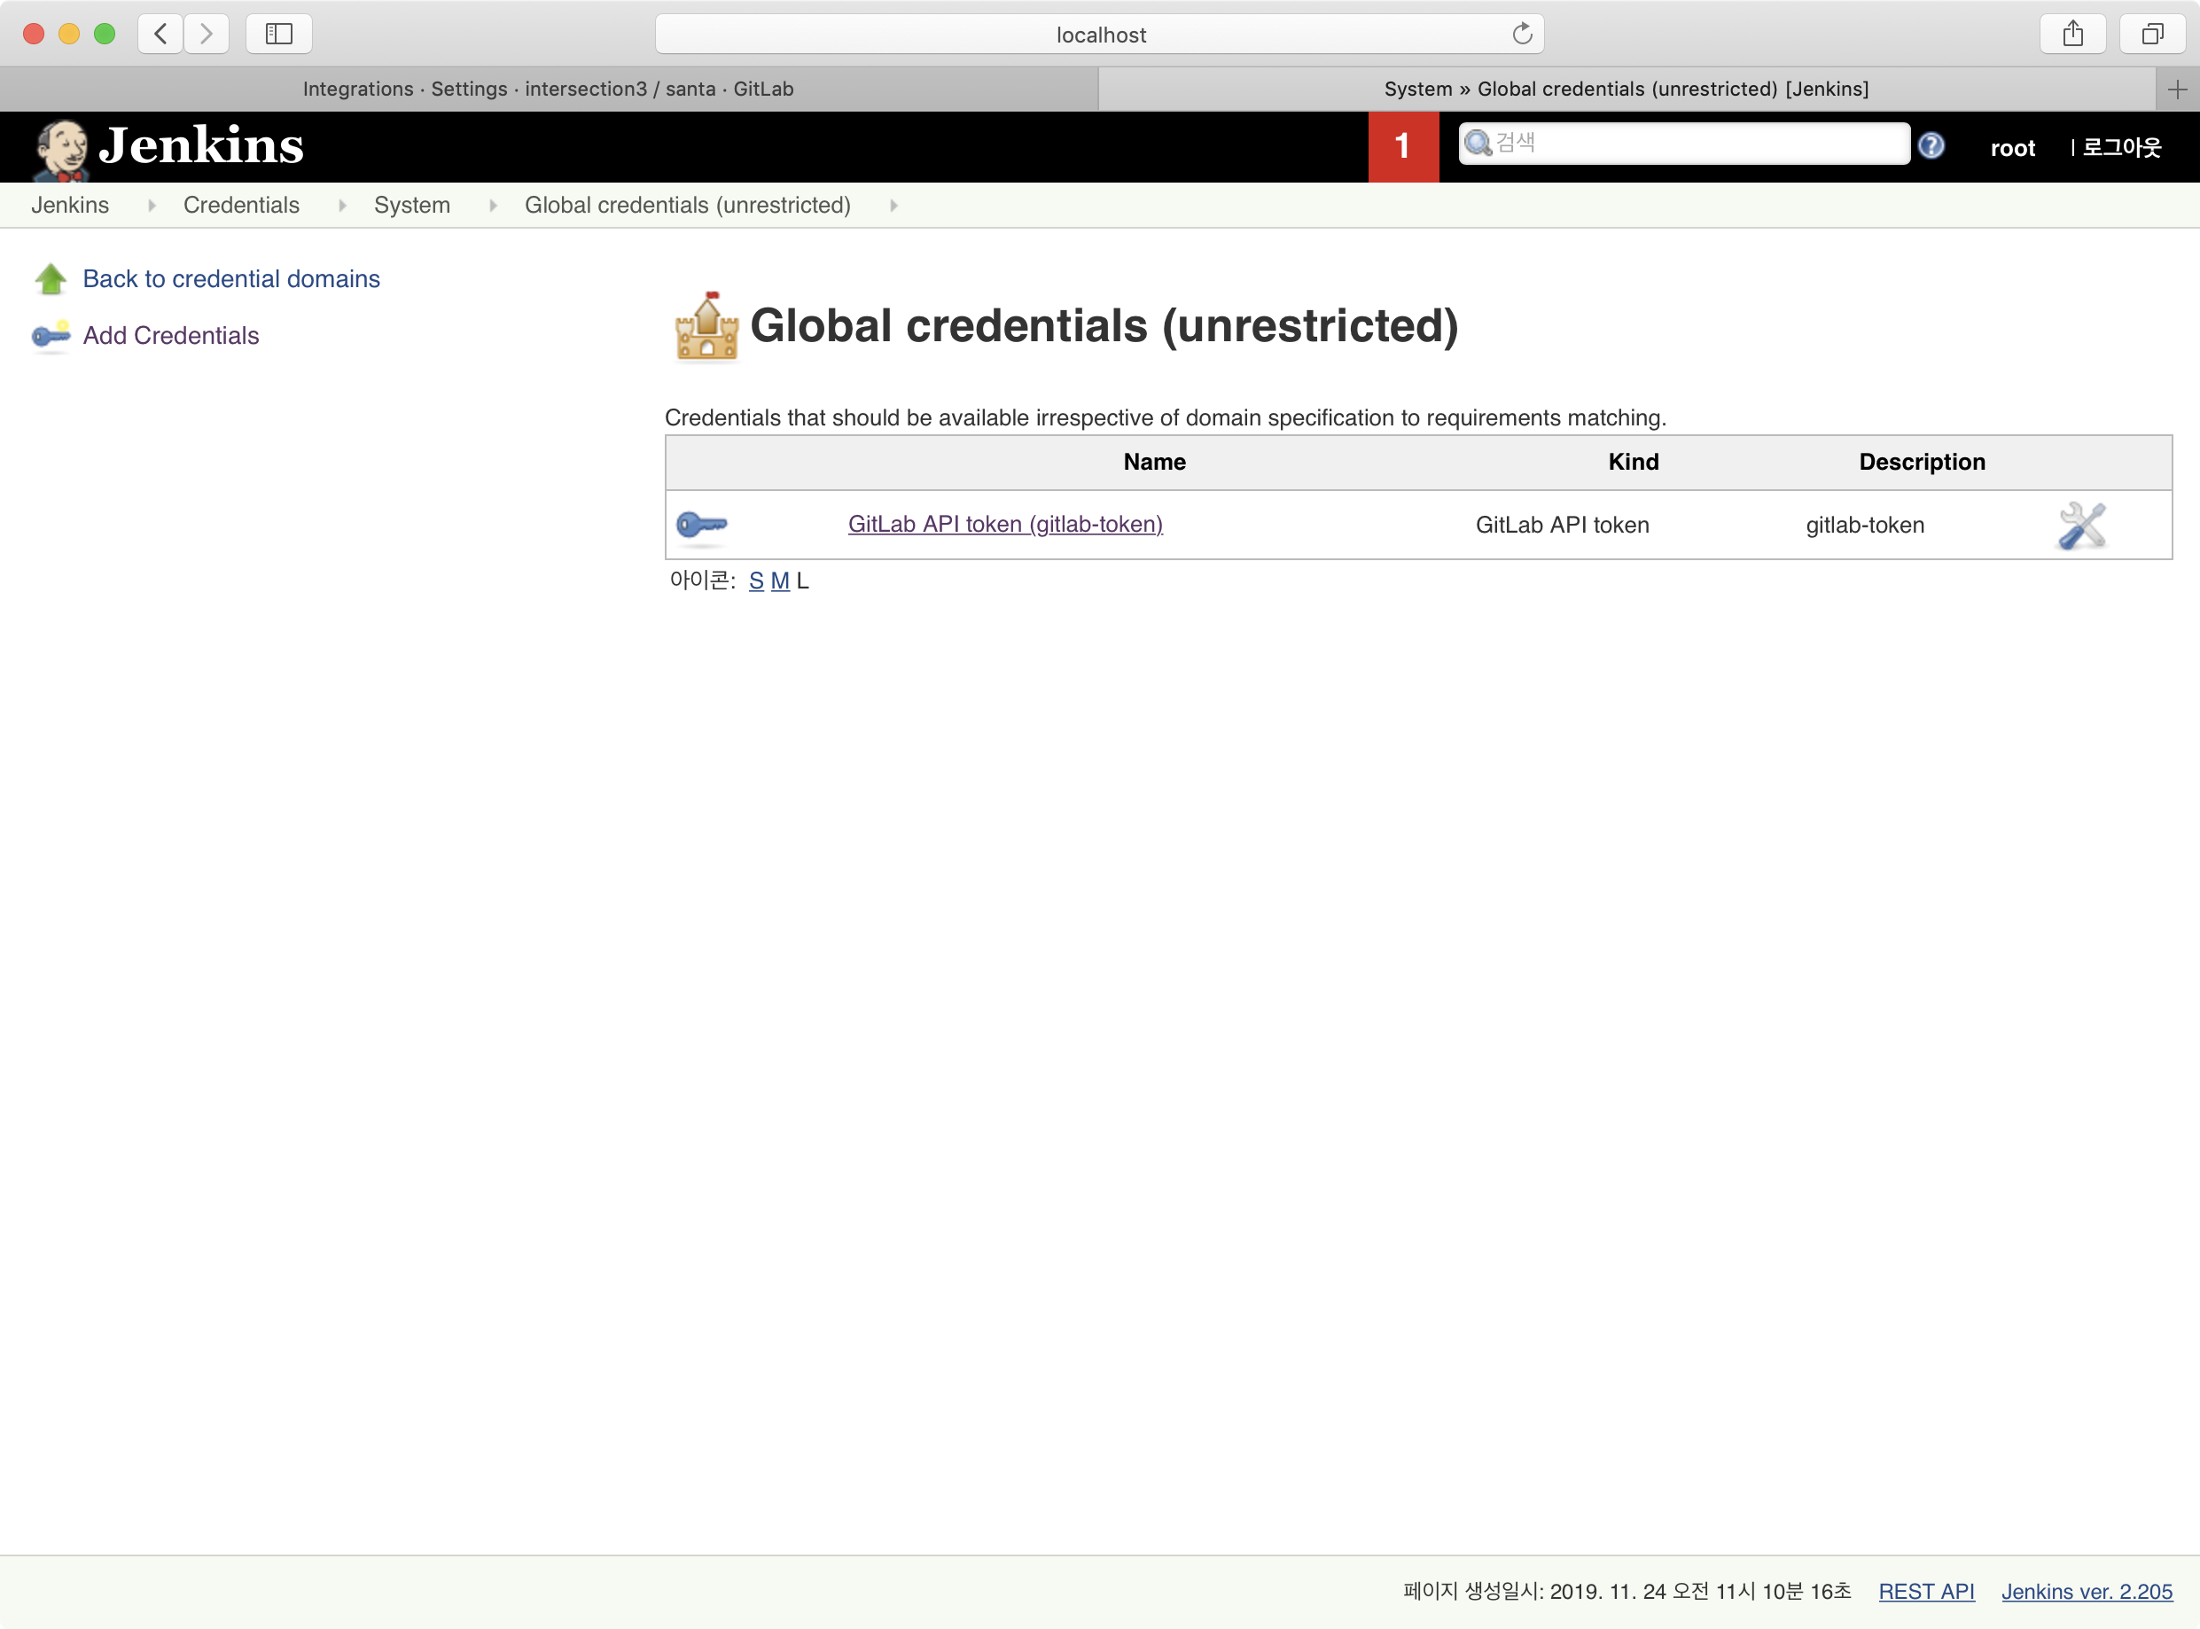2200x1629 pixels.
Task: Go forward with Safari forward arrow
Action: (207, 34)
